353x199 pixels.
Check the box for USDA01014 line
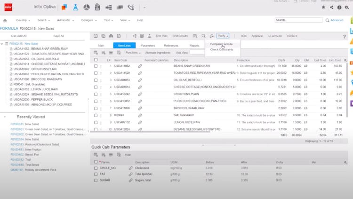tap(96, 87)
